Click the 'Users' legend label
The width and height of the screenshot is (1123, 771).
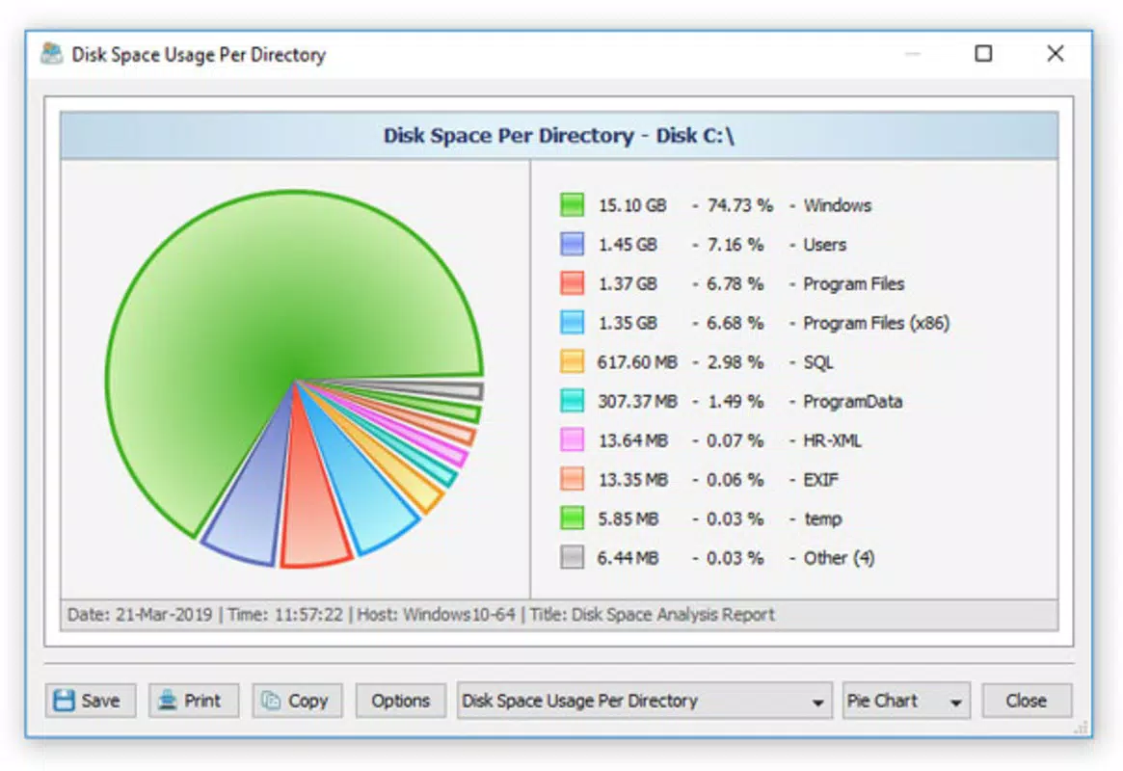click(x=824, y=245)
